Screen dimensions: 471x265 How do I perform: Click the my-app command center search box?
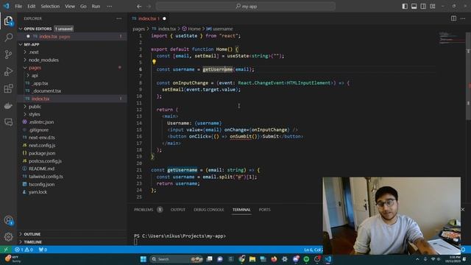(x=246, y=7)
